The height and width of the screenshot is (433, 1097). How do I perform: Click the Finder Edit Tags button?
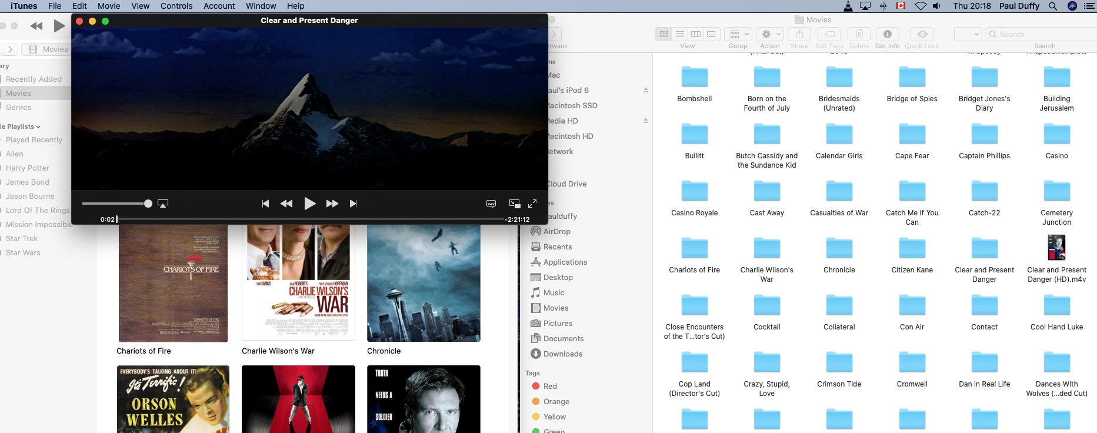829,34
